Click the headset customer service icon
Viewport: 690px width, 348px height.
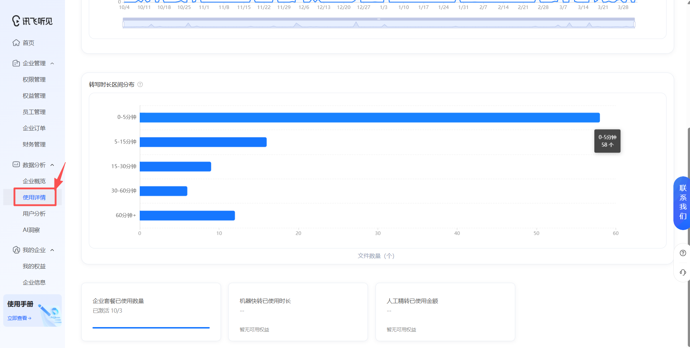point(683,272)
